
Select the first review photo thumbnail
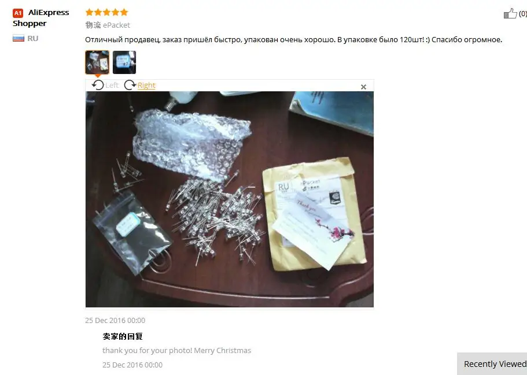click(97, 62)
